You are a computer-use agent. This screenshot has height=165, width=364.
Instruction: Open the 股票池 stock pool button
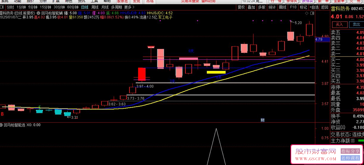pyautogui.click(x=122, y=1)
